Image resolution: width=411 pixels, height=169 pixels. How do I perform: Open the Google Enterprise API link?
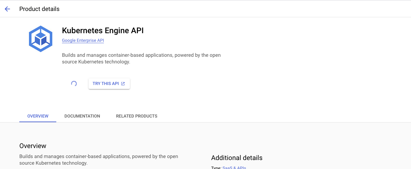83,41
